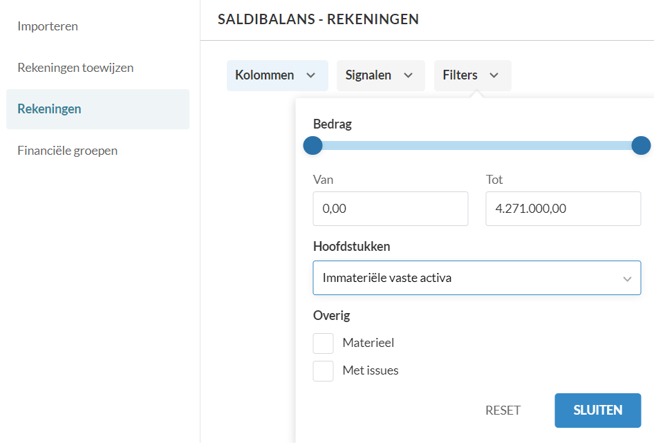This screenshot has width=654, height=443.
Task: Focus the Van amount field
Action: tap(391, 209)
